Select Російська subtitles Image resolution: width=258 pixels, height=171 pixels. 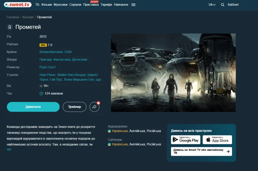(x=154, y=144)
